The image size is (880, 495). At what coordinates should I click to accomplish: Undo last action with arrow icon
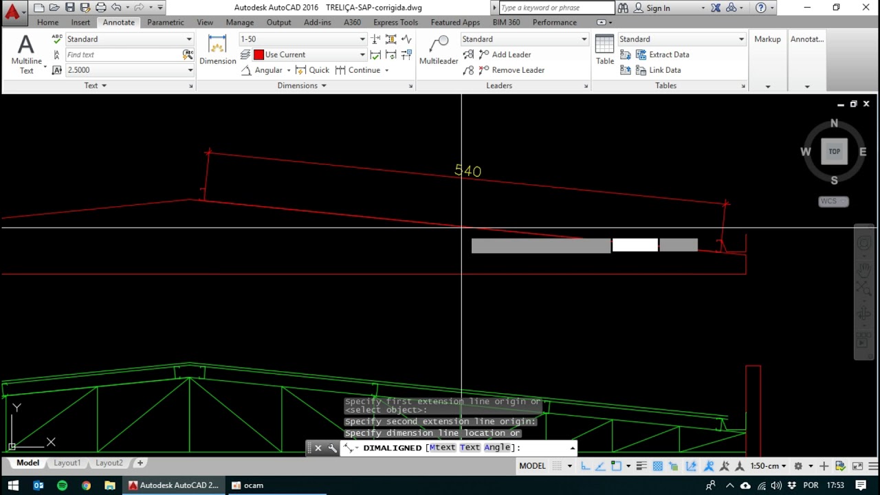coord(116,8)
